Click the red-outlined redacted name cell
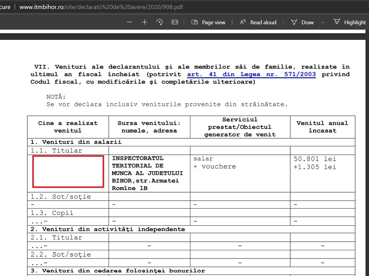 [68, 171]
